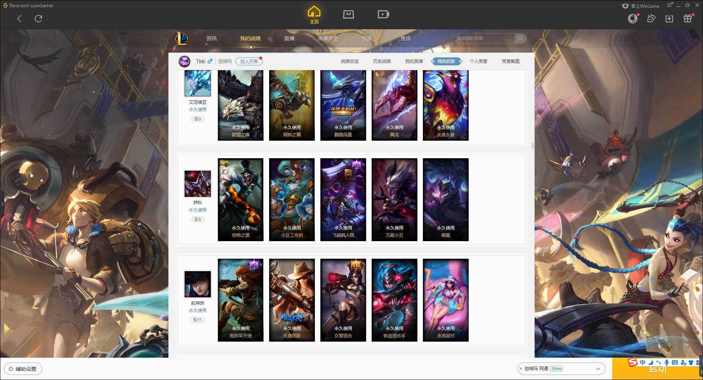
Task: Click the 启动 launch button
Action: 657,369
